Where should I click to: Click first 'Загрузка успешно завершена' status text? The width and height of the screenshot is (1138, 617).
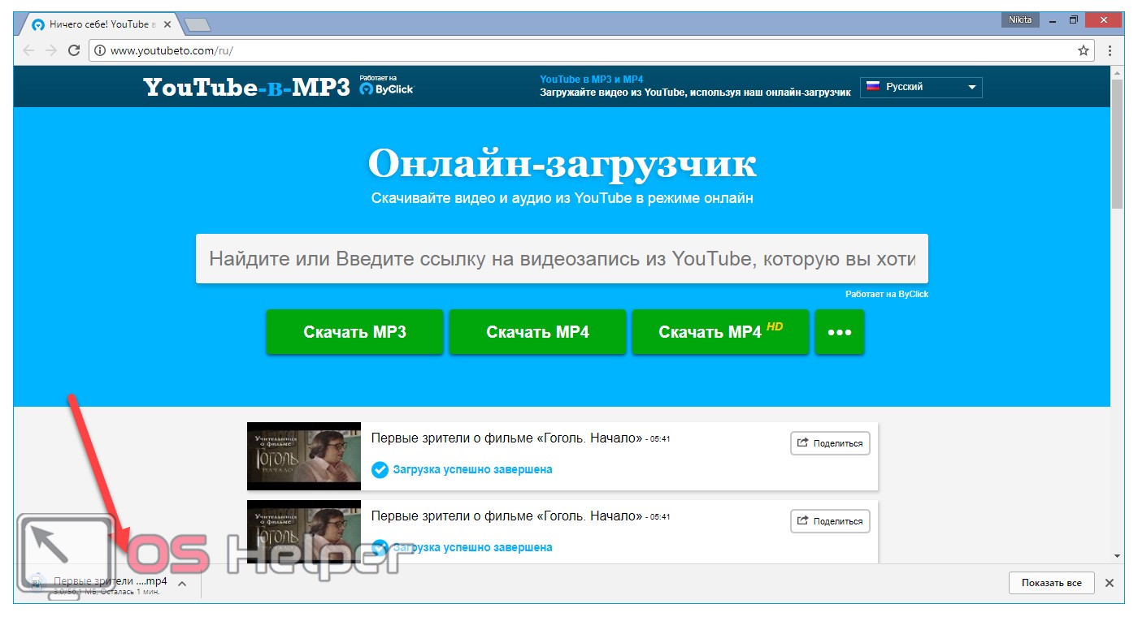(x=472, y=469)
